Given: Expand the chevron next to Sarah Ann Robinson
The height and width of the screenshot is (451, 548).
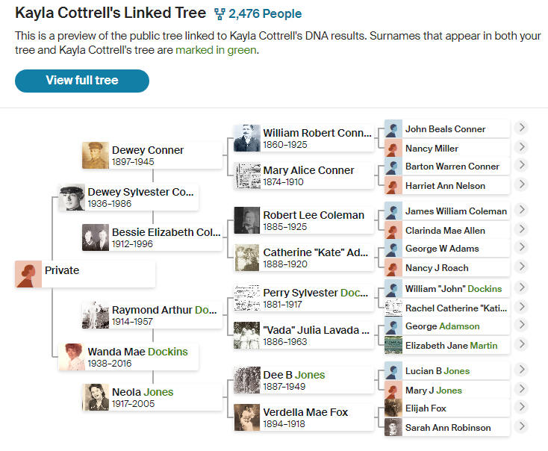Looking at the screenshot, I should 521,426.
